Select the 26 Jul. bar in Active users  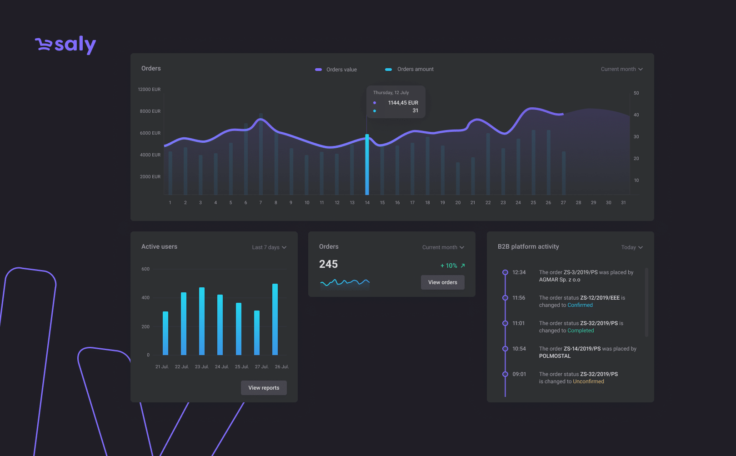[x=275, y=319]
